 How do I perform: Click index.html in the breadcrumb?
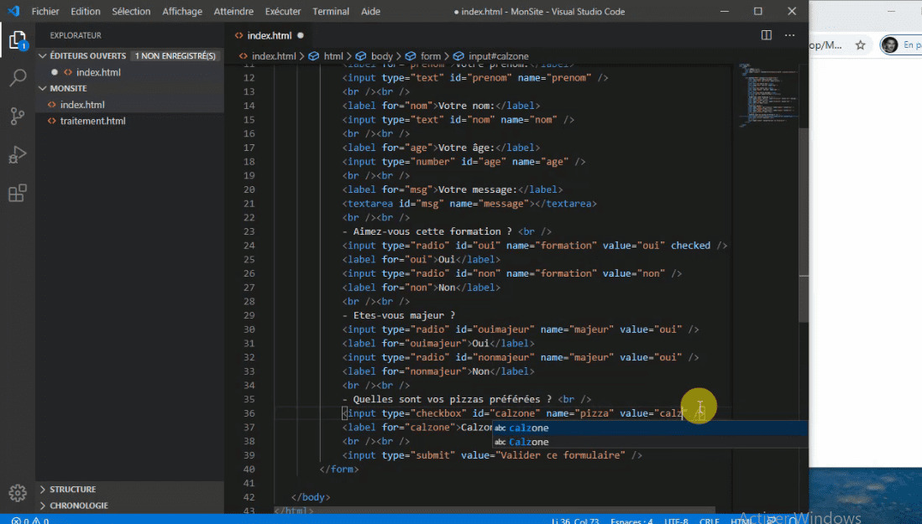click(x=274, y=56)
